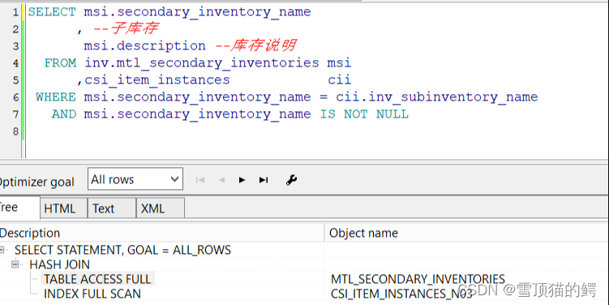
Task: Collapse the HASH JOIN tree node
Action: click(x=15, y=264)
